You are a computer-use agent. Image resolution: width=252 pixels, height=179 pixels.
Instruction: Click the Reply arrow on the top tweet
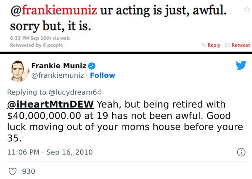(204, 45)
